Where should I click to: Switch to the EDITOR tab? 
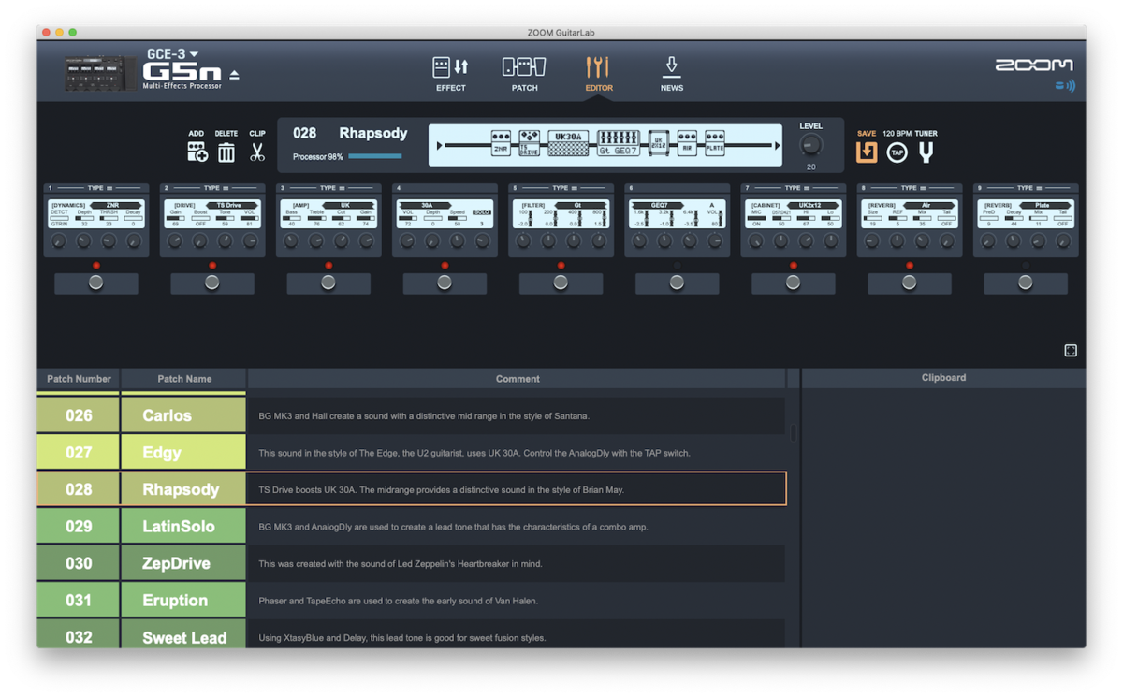click(x=598, y=73)
